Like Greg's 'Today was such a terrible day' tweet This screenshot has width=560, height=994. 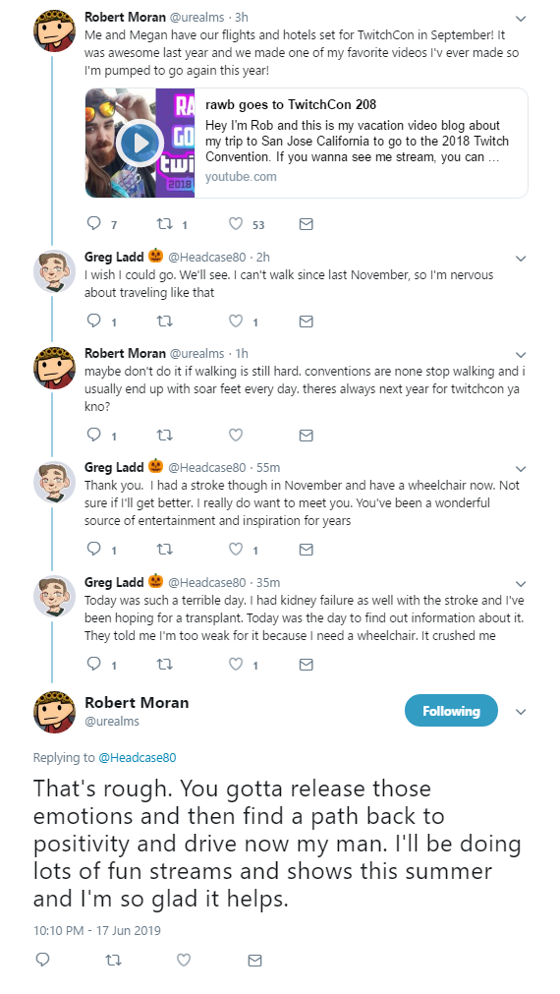tap(236, 665)
